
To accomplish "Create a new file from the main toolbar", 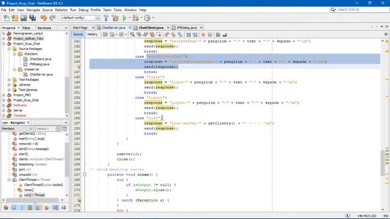I will (x=7, y=18).
